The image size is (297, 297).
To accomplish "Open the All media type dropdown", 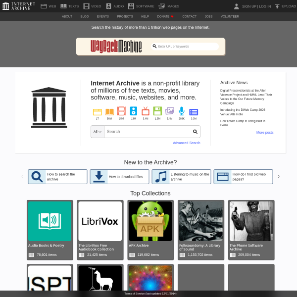I will coord(98,132).
